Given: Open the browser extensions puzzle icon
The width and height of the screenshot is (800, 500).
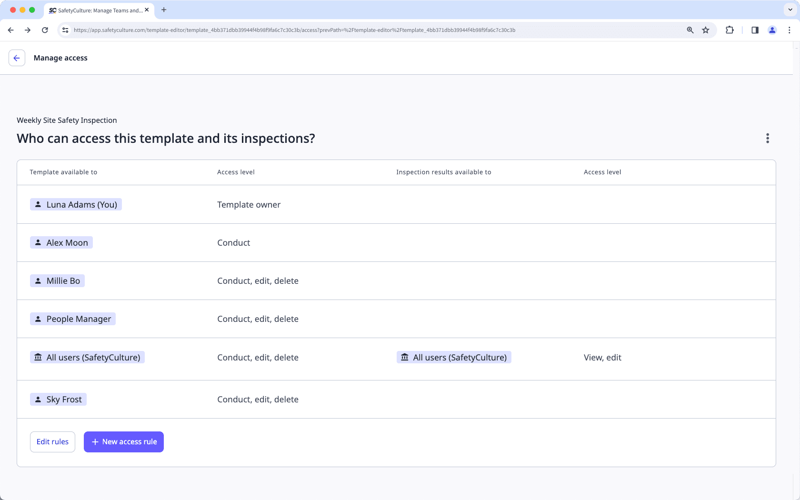Looking at the screenshot, I should (729, 30).
